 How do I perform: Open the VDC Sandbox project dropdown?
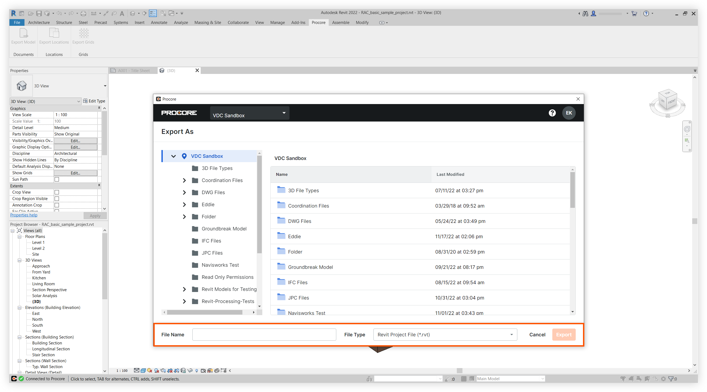pos(249,113)
